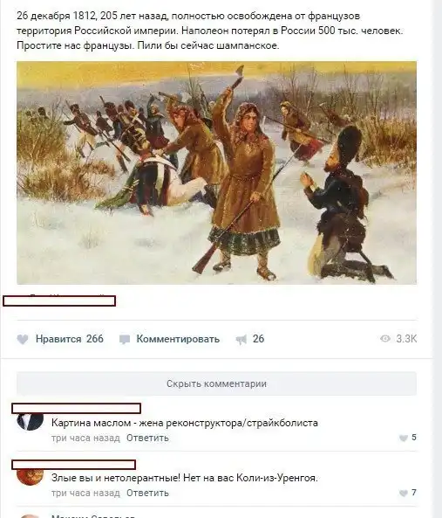Click the 3.3K views counter
The image size is (442, 518).
click(x=406, y=339)
